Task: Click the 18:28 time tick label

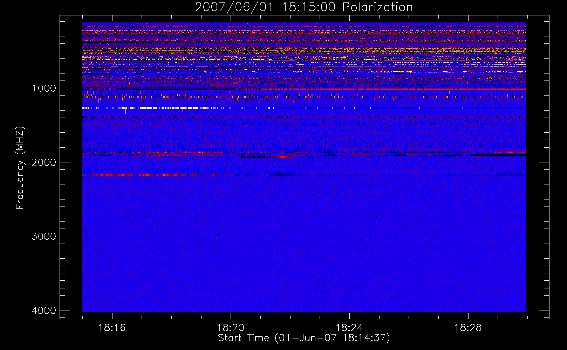Action: click(x=468, y=328)
